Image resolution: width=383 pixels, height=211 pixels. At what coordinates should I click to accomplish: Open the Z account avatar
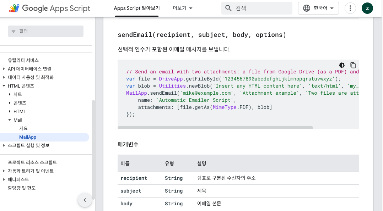click(367, 8)
